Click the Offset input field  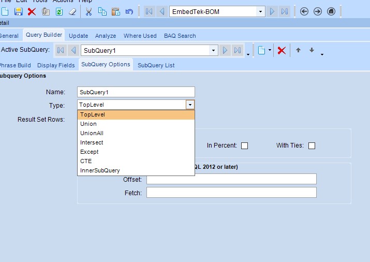[x=231, y=179]
